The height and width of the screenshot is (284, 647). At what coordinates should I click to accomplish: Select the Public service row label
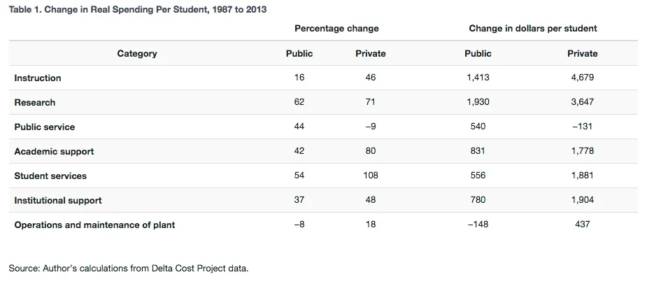point(45,127)
